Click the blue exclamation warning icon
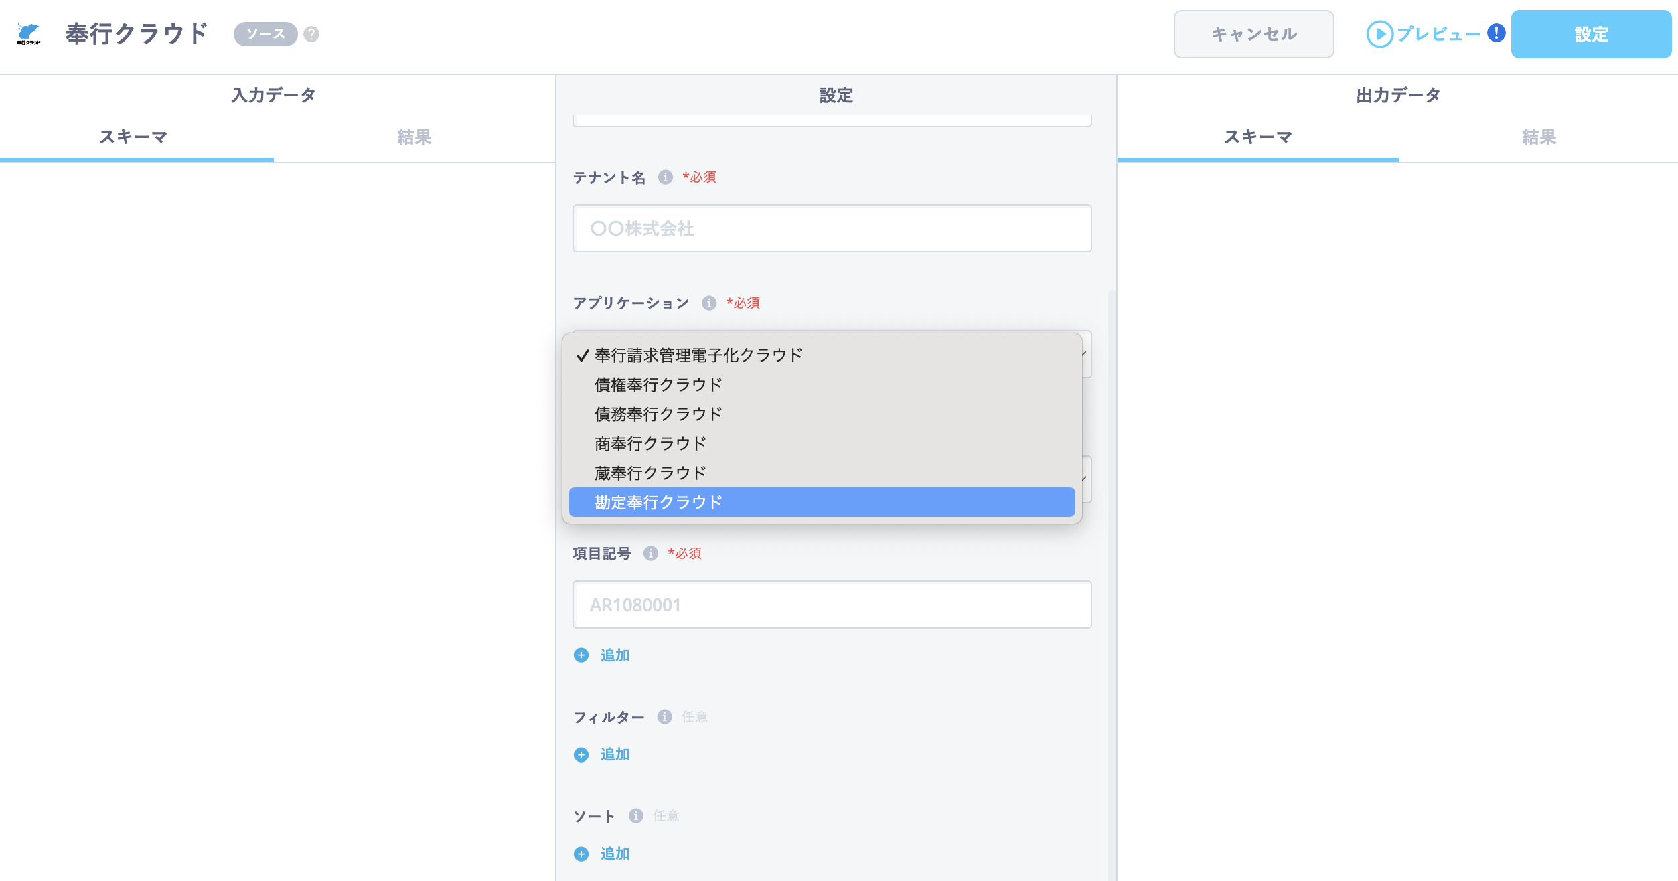The height and width of the screenshot is (881, 1678). (1496, 33)
